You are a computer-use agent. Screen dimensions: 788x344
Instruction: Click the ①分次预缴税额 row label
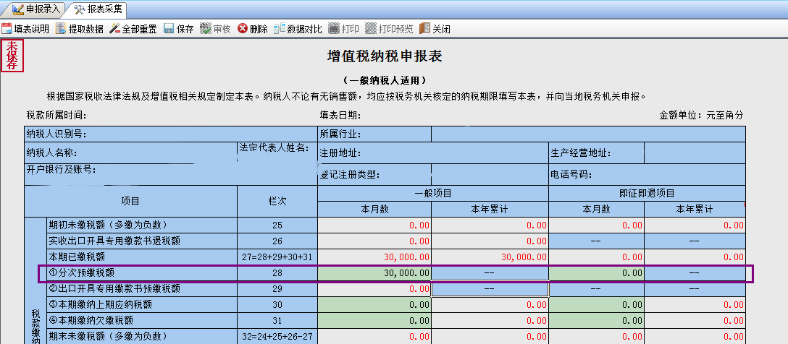point(142,273)
